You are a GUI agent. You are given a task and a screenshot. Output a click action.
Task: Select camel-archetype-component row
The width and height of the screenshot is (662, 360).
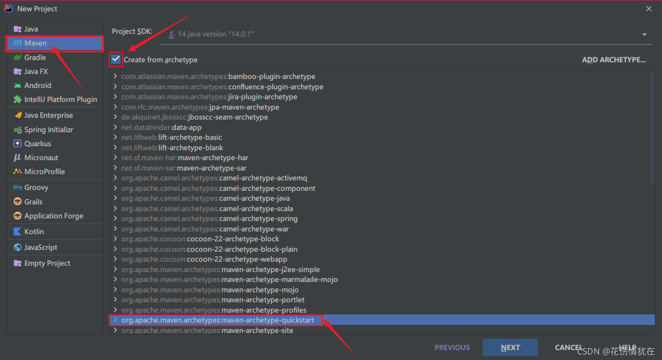pyautogui.click(x=382, y=188)
